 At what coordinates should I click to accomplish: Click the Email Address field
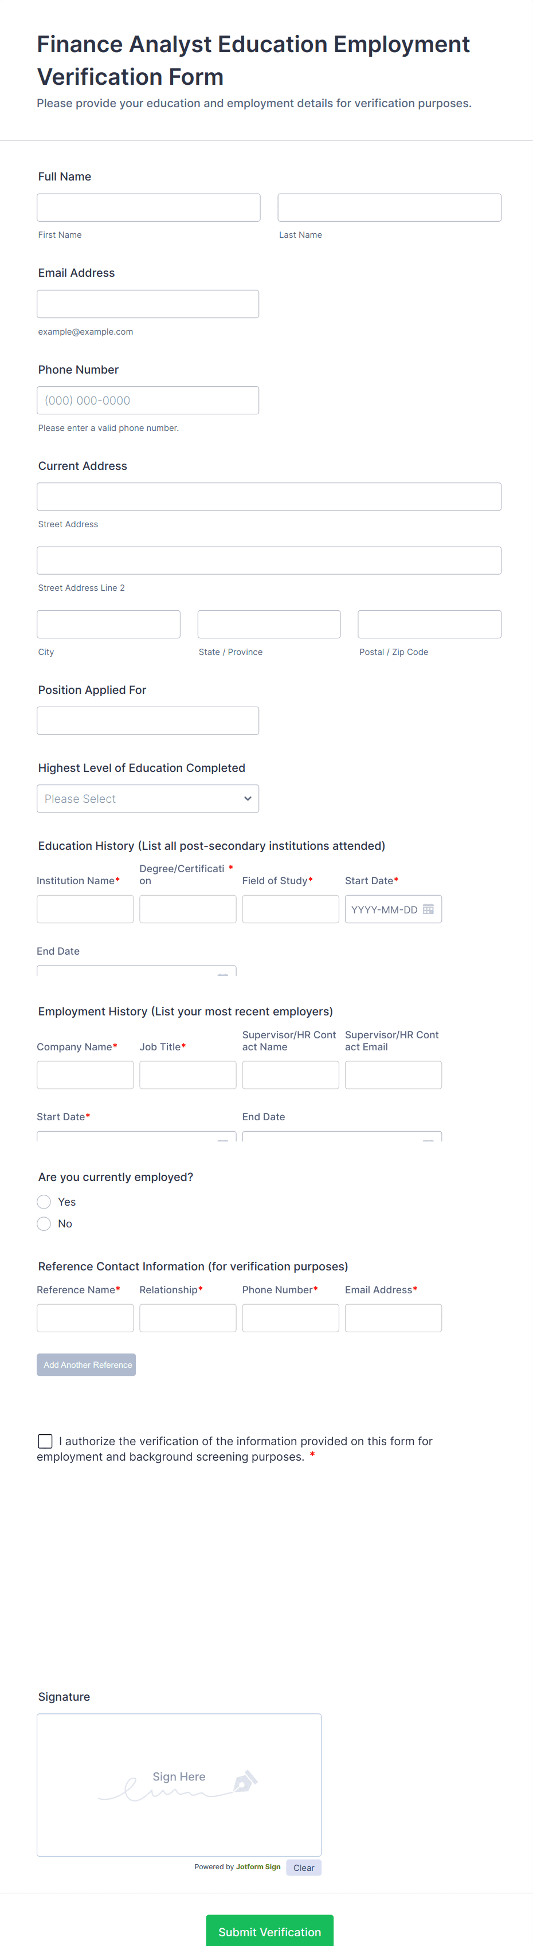(147, 304)
